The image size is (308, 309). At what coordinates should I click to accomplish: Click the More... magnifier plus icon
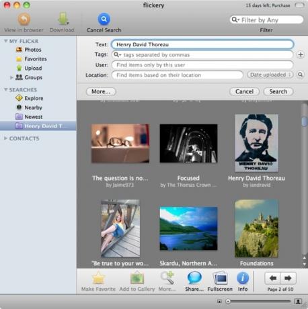[167, 278]
